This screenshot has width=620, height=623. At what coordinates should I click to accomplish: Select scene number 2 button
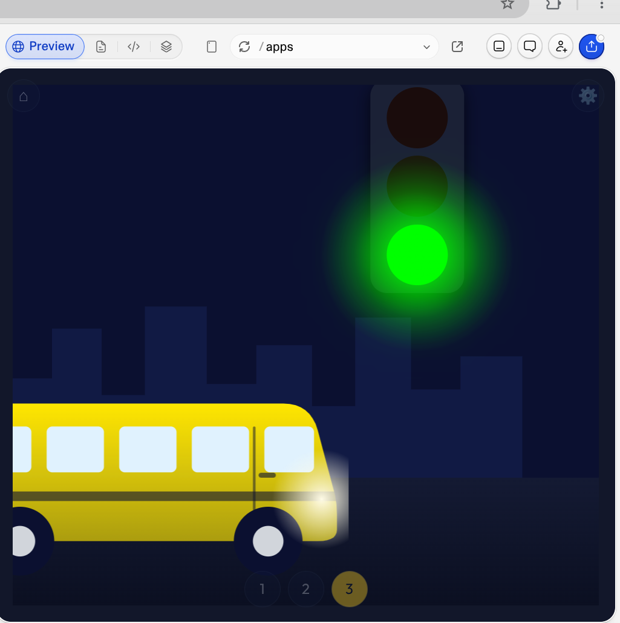(305, 589)
